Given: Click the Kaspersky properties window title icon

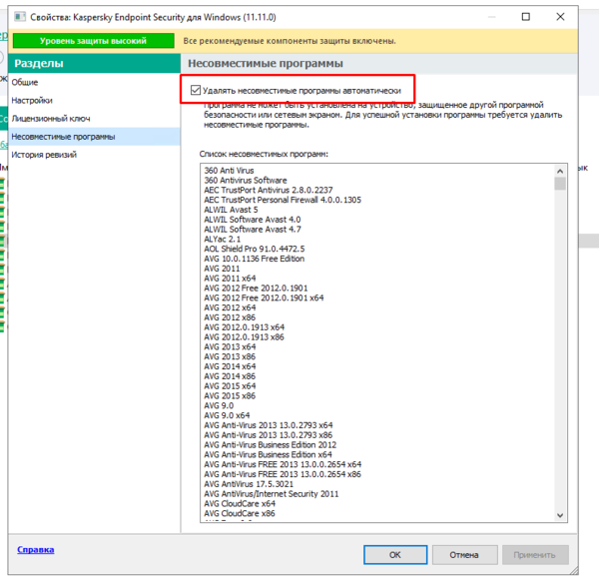Looking at the screenshot, I should (x=20, y=17).
